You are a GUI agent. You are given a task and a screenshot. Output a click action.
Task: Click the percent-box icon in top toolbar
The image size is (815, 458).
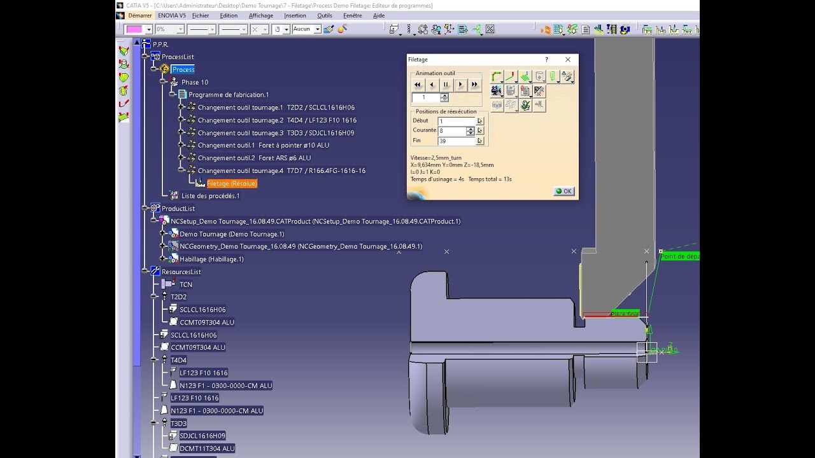click(x=490, y=29)
